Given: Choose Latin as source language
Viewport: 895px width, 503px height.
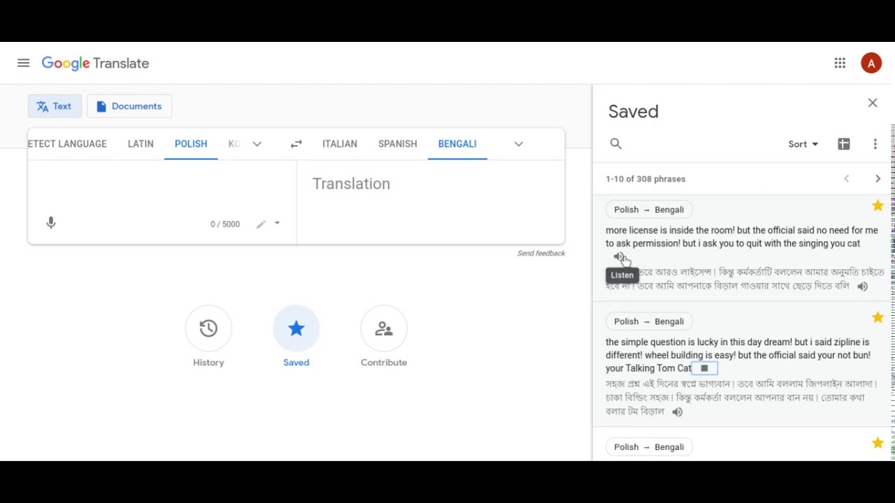Looking at the screenshot, I should pos(141,144).
